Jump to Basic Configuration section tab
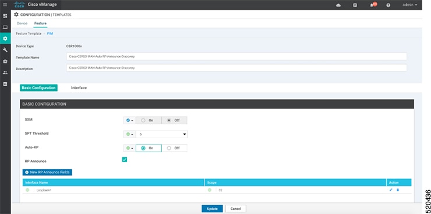The height and width of the screenshot is (214, 431). point(39,87)
